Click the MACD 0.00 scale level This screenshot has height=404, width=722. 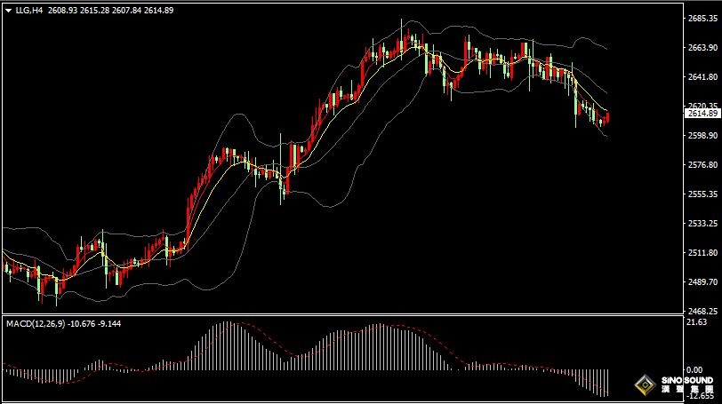[x=694, y=370]
